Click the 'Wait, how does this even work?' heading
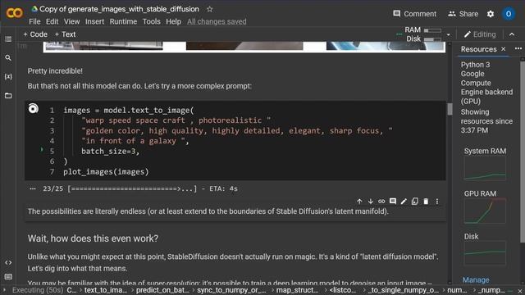The width and height of the screenshot is (525, 295). (93, 238)
